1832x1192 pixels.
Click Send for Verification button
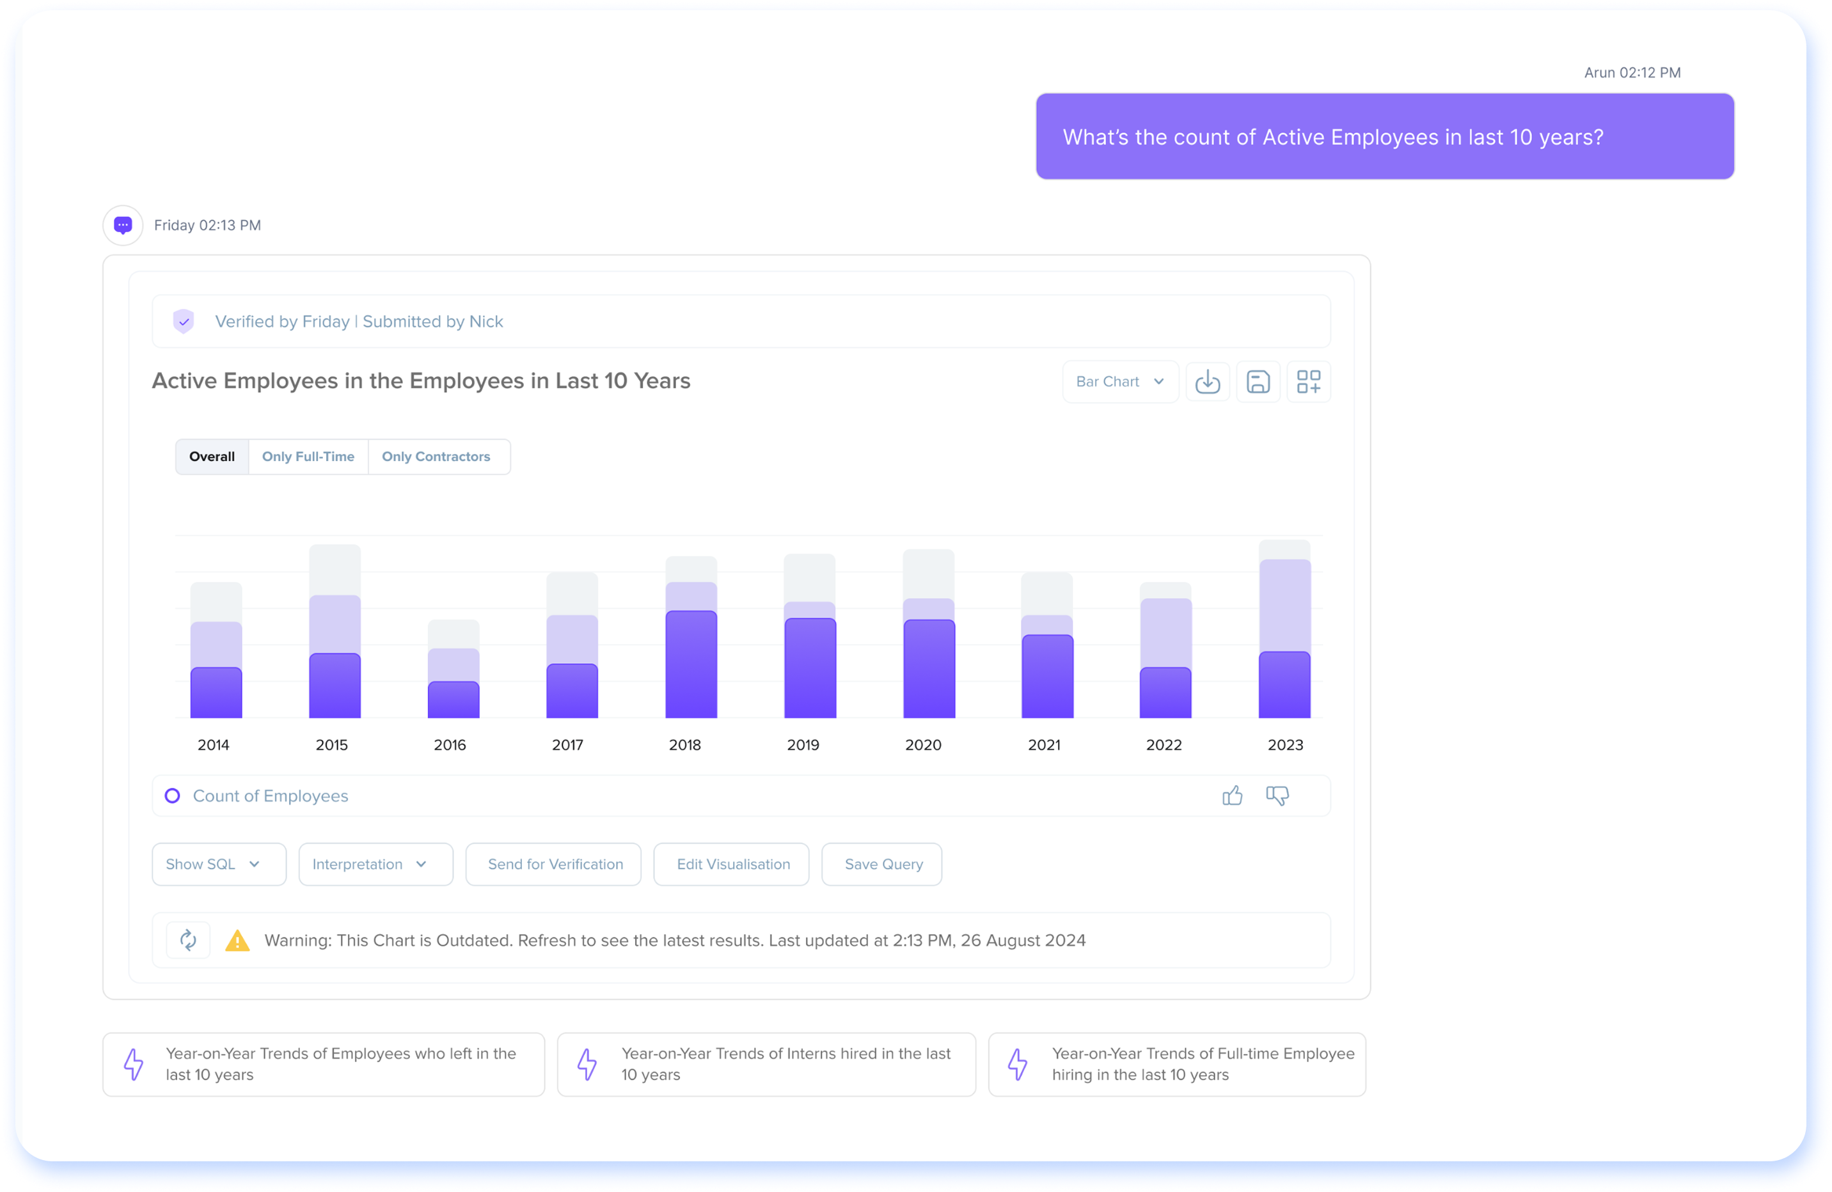554,864
